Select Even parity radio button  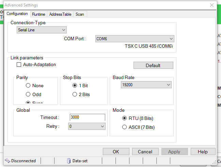click(x=28, y=102)
